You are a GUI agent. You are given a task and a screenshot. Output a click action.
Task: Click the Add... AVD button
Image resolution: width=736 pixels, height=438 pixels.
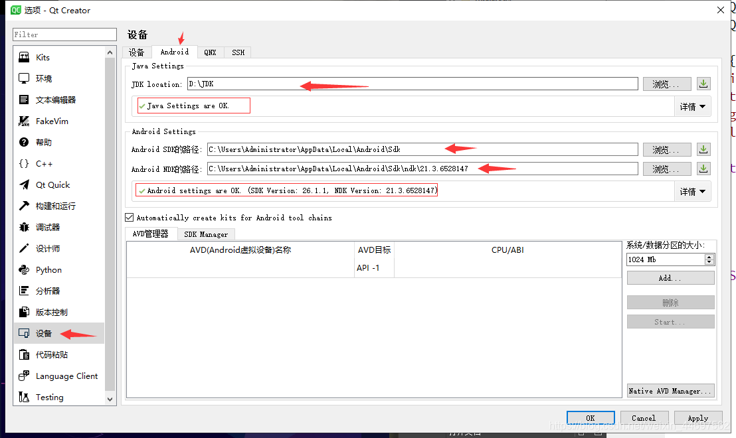click(x=671, y=277)
